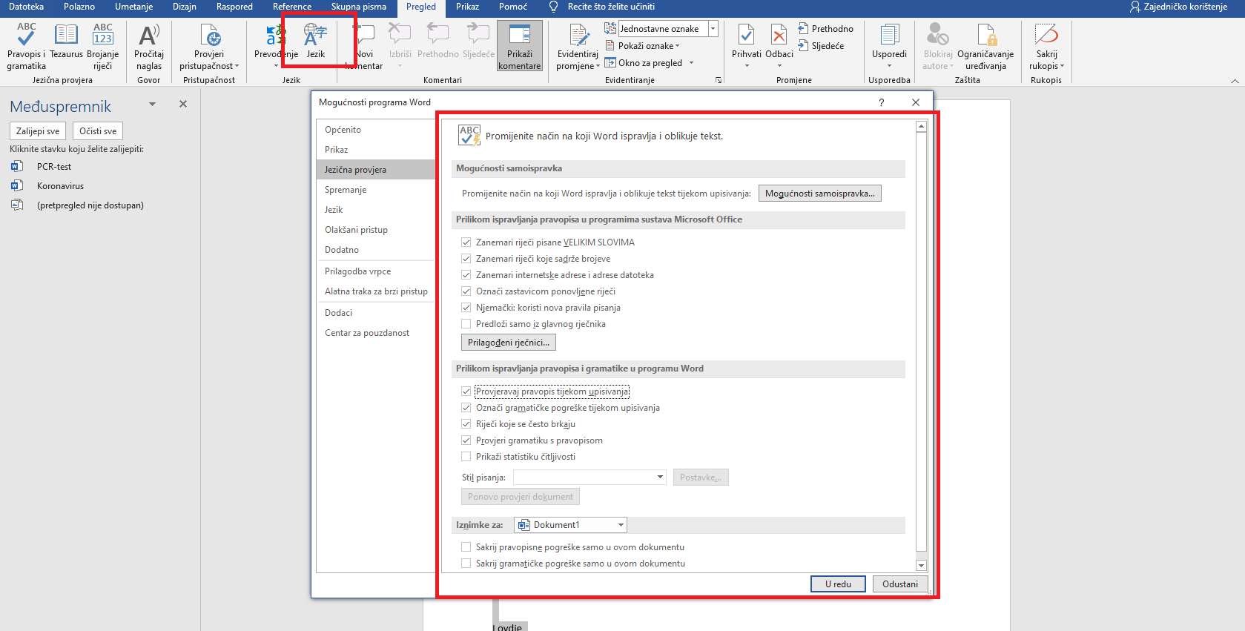Viewport: 1245px width, 631px height.
Task: Click Zalijepi sve in clipboard pane
Action: pos(38,131)
